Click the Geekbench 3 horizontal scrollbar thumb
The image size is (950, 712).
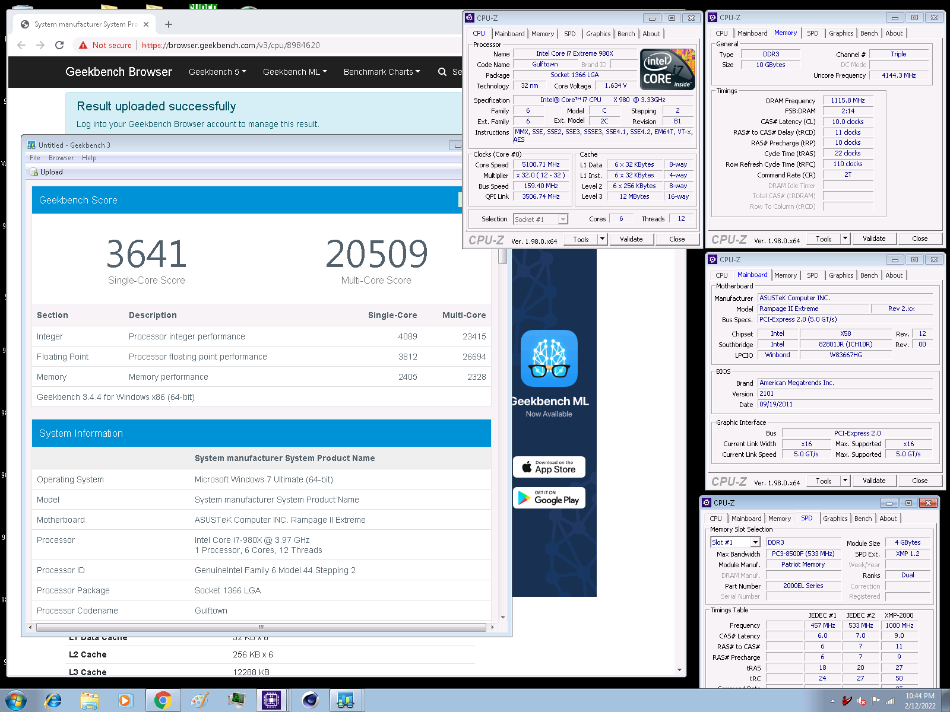coord(261,627)
